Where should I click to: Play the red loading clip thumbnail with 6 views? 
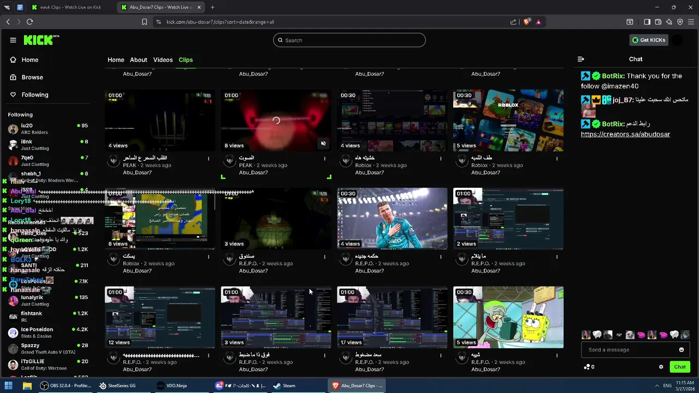tap(276, 120)
